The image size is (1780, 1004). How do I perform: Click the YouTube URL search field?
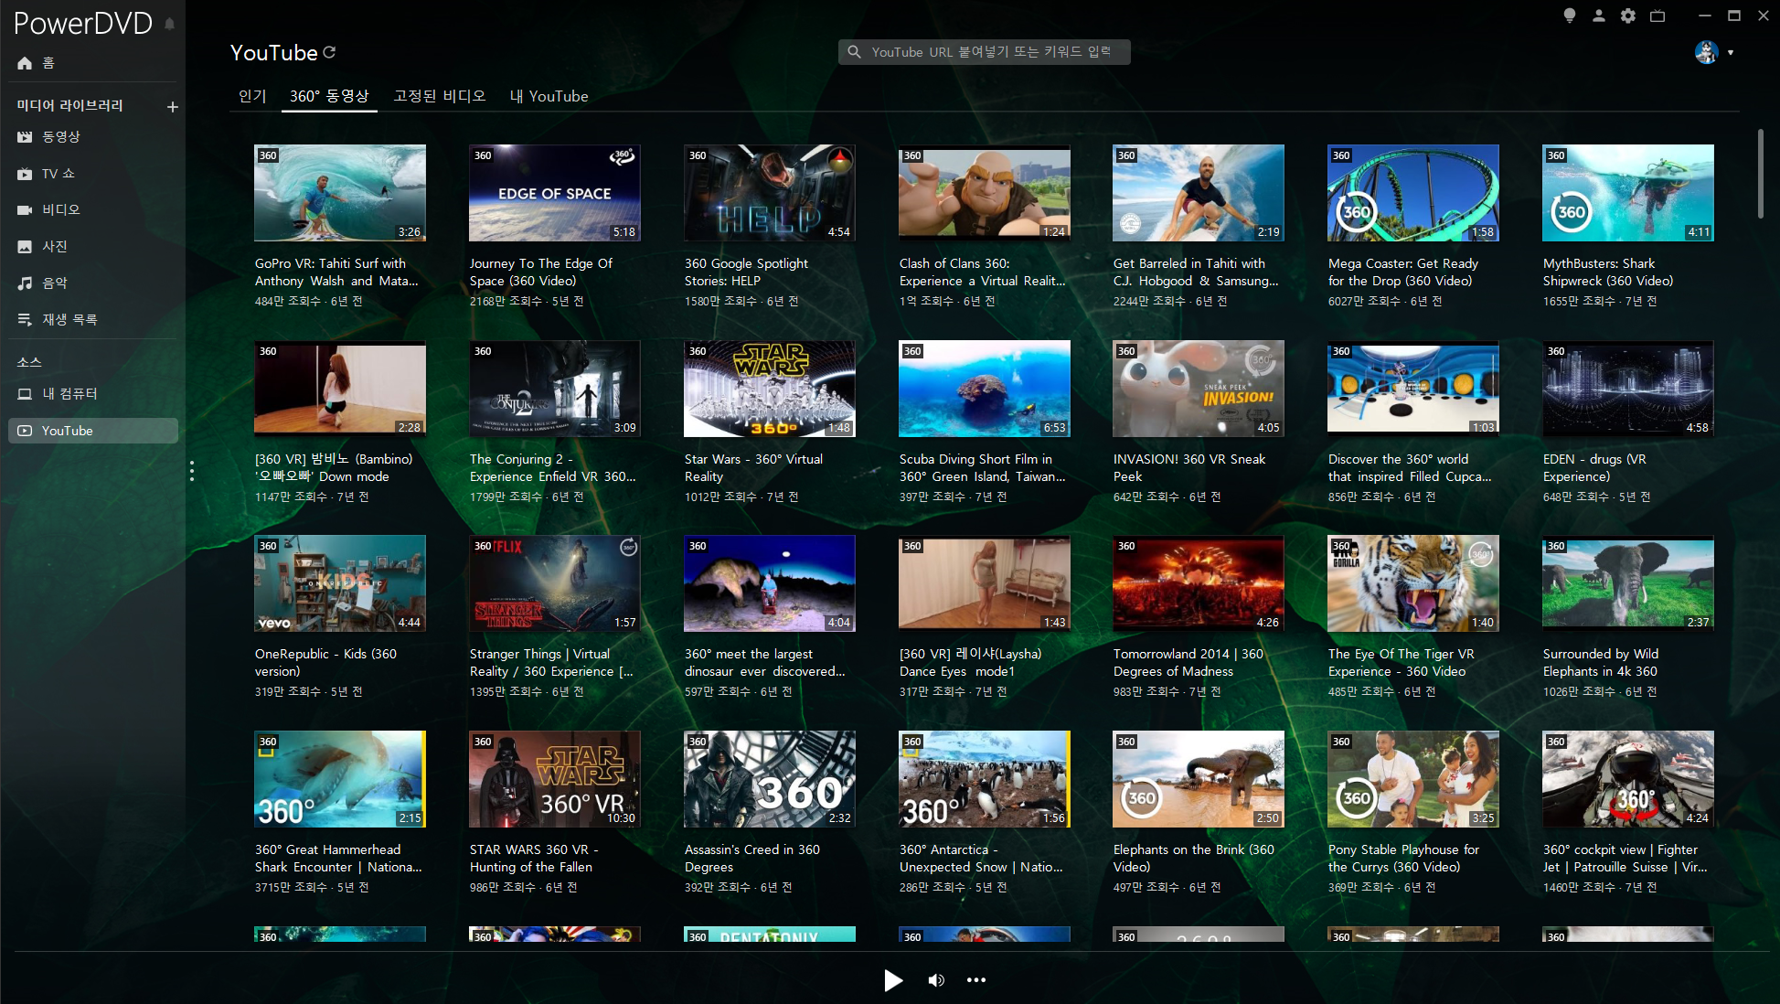pyautogui.click(x=985, y=52)
